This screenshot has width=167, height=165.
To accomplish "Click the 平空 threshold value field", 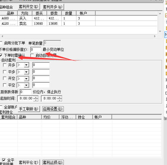I will coord(41,85).
